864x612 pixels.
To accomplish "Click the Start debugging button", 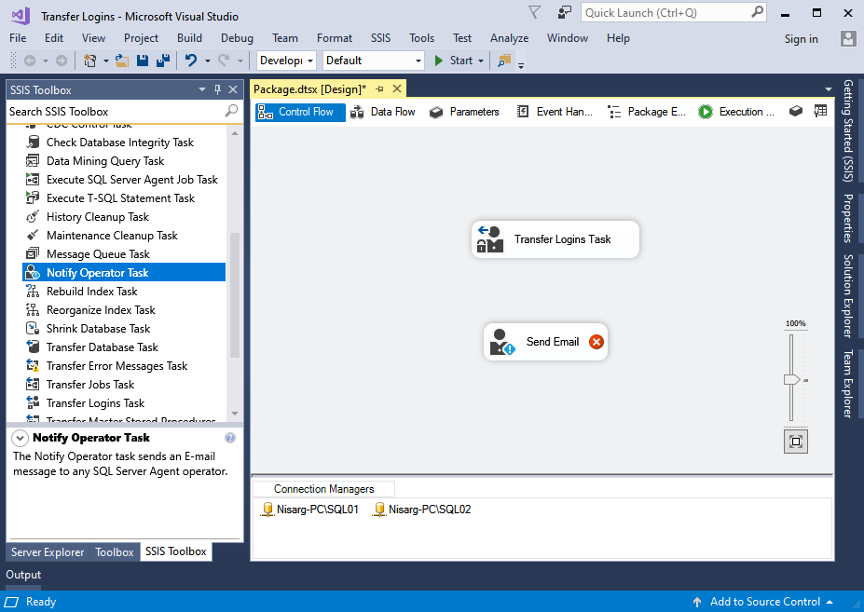I will click(x=454, y=61).
